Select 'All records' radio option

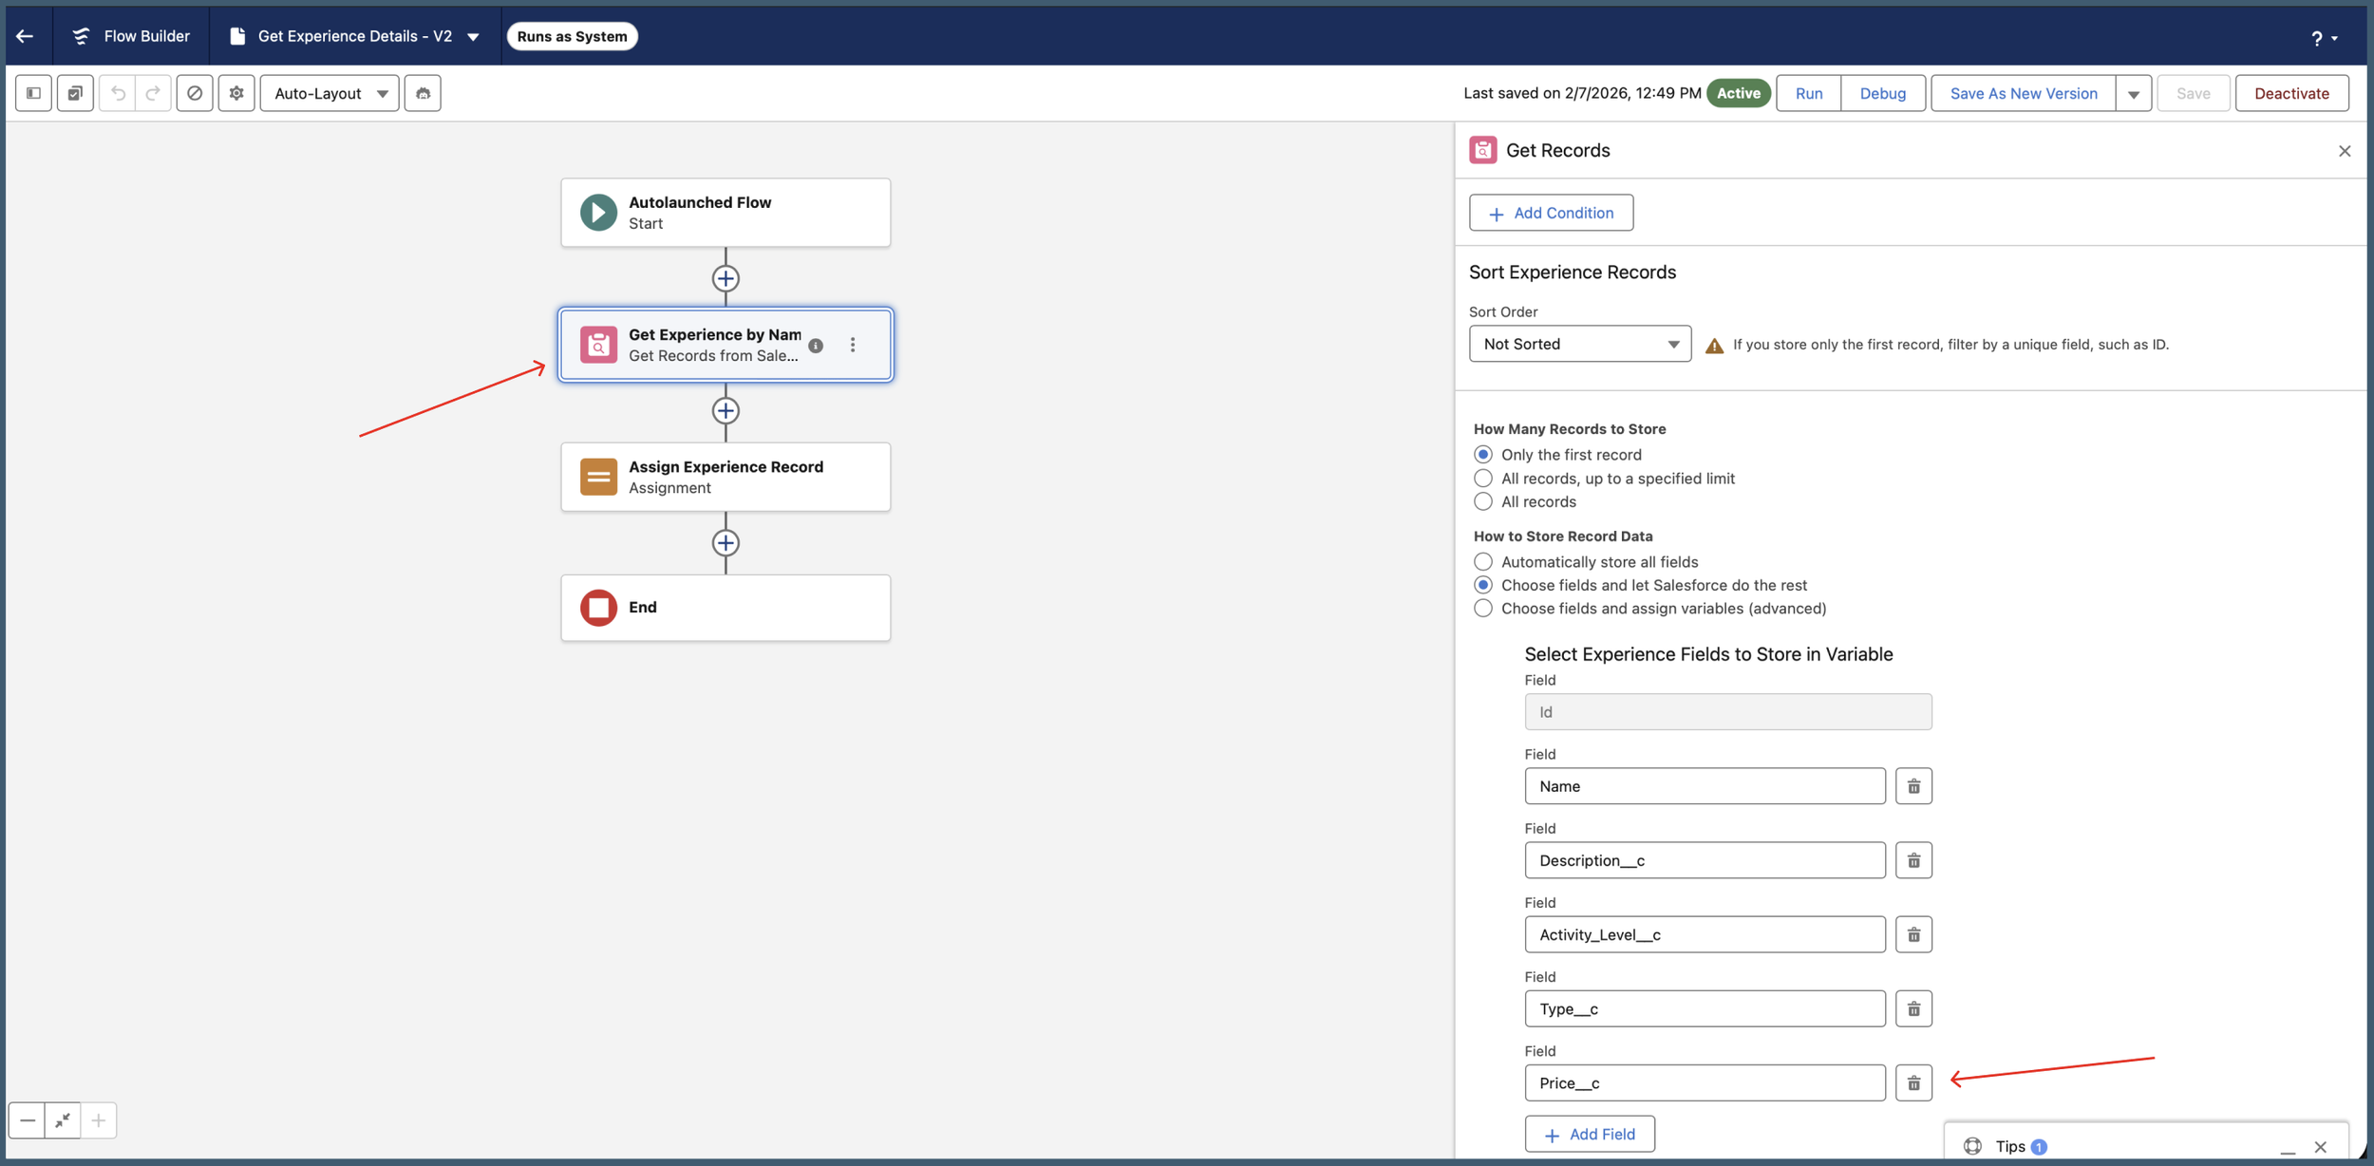[1483, 501]
